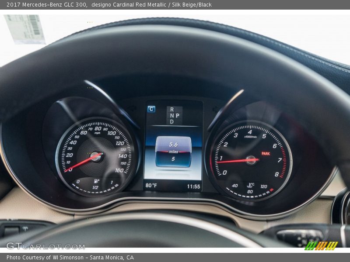This screenshot has height=262, width=350.
Task: Click the 1/2 fuel level label
Action: (95, 188)
